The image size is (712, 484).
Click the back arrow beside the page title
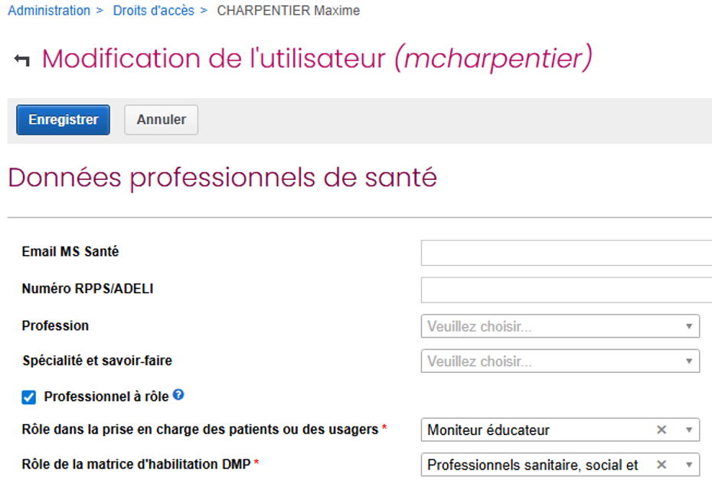pos(21,60)
